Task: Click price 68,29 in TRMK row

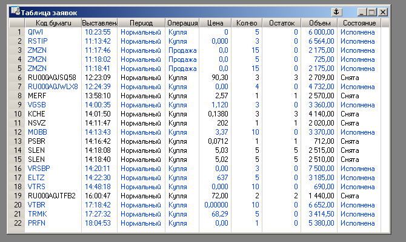Action: pos(220,214)
